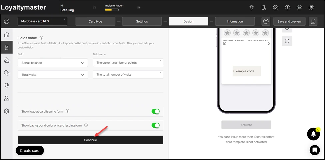Image resolution: width=325 pixels, height=160 pixels.
Task: Click the Implementation progress bar
Action: pos(112,10)
